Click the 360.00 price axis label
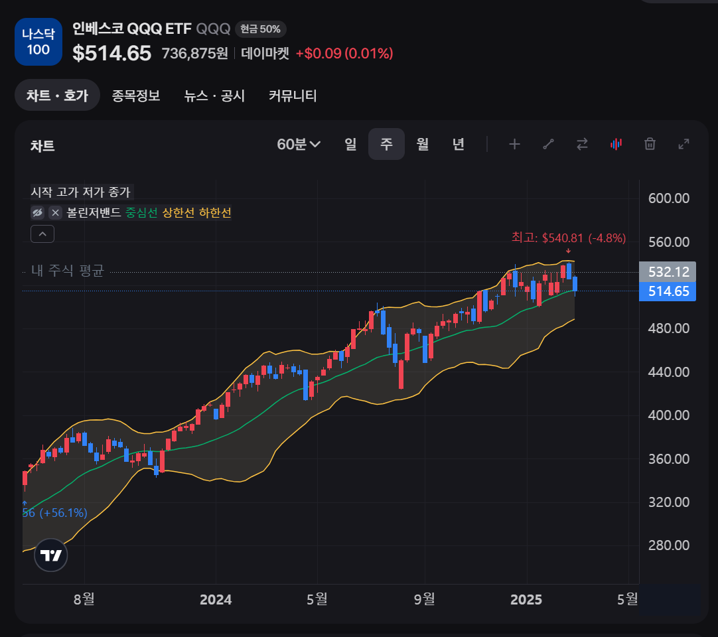 (668, 459)
